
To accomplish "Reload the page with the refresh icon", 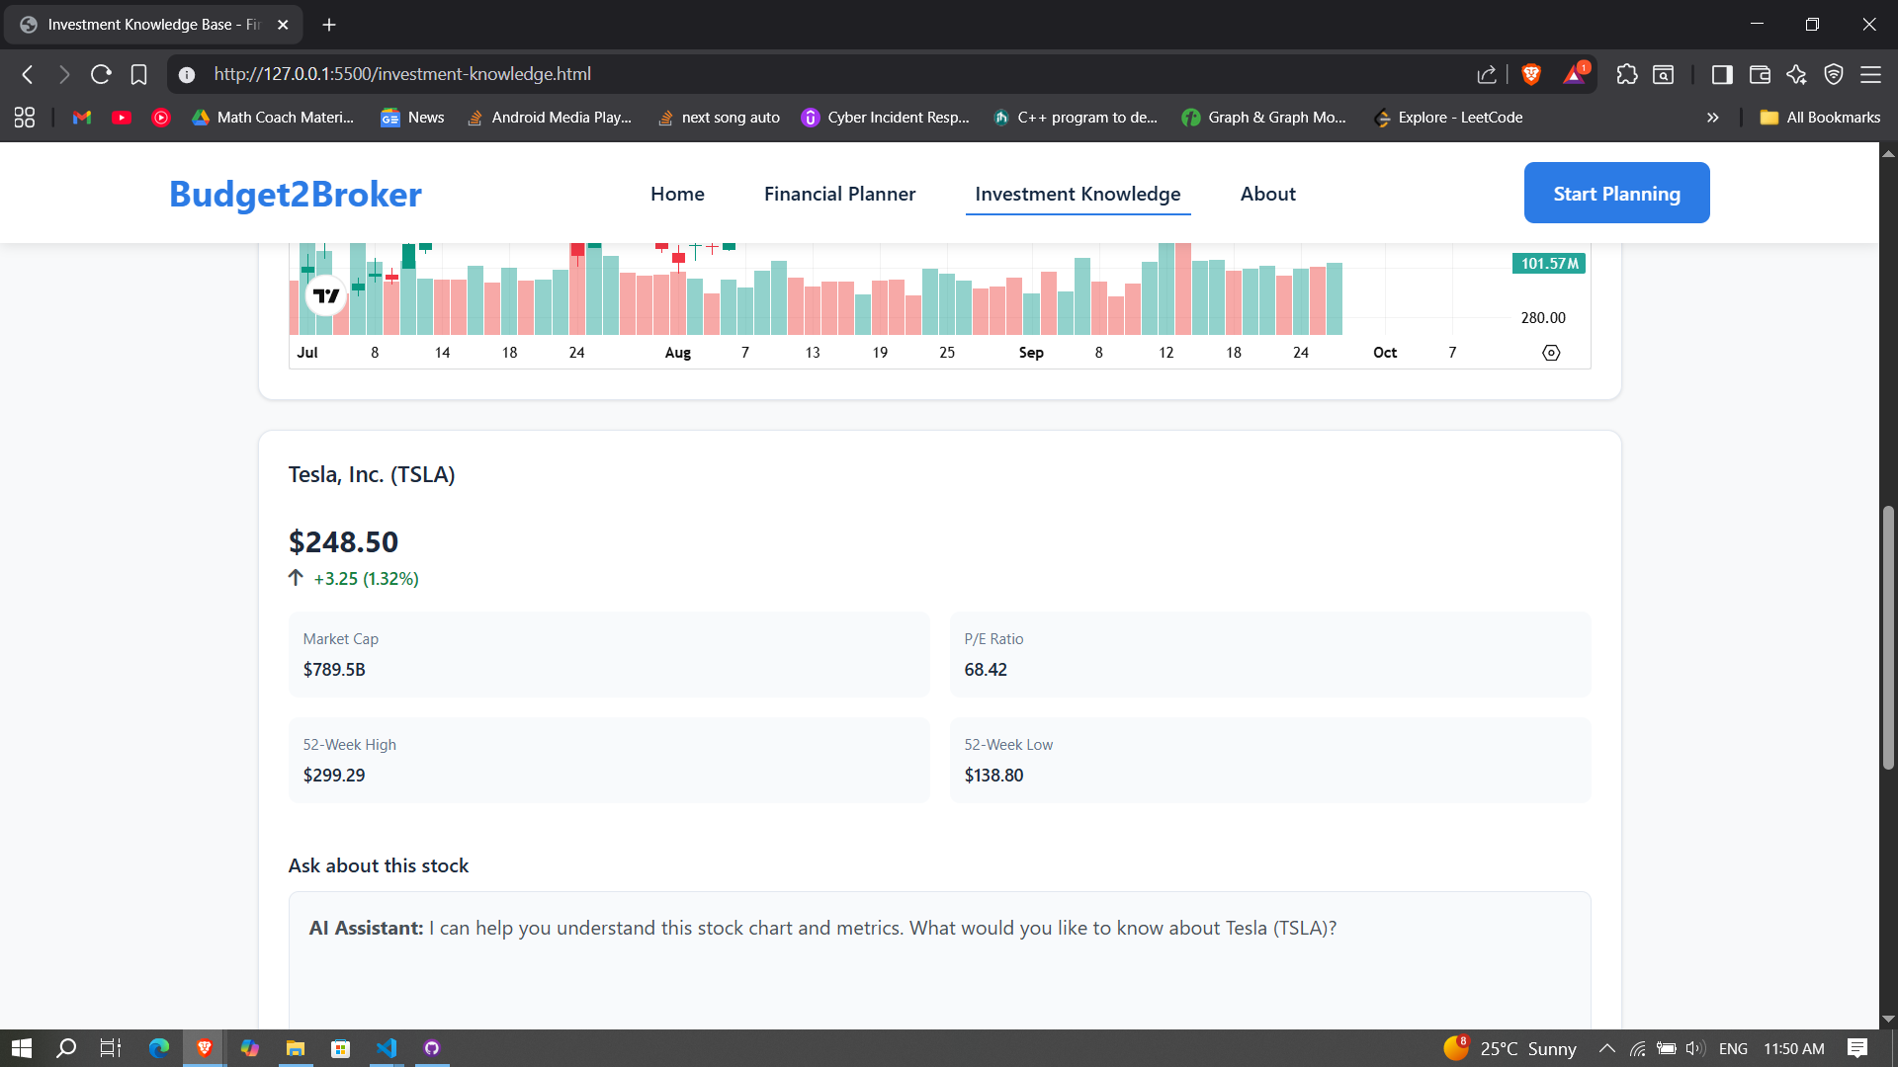I will pyautogui.click(x=101, y=74).
